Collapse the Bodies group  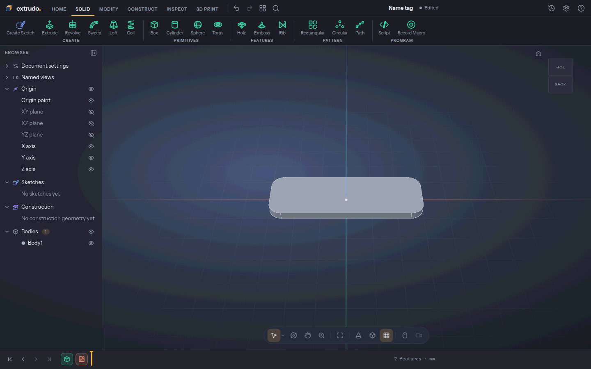(x=7, y=232)
